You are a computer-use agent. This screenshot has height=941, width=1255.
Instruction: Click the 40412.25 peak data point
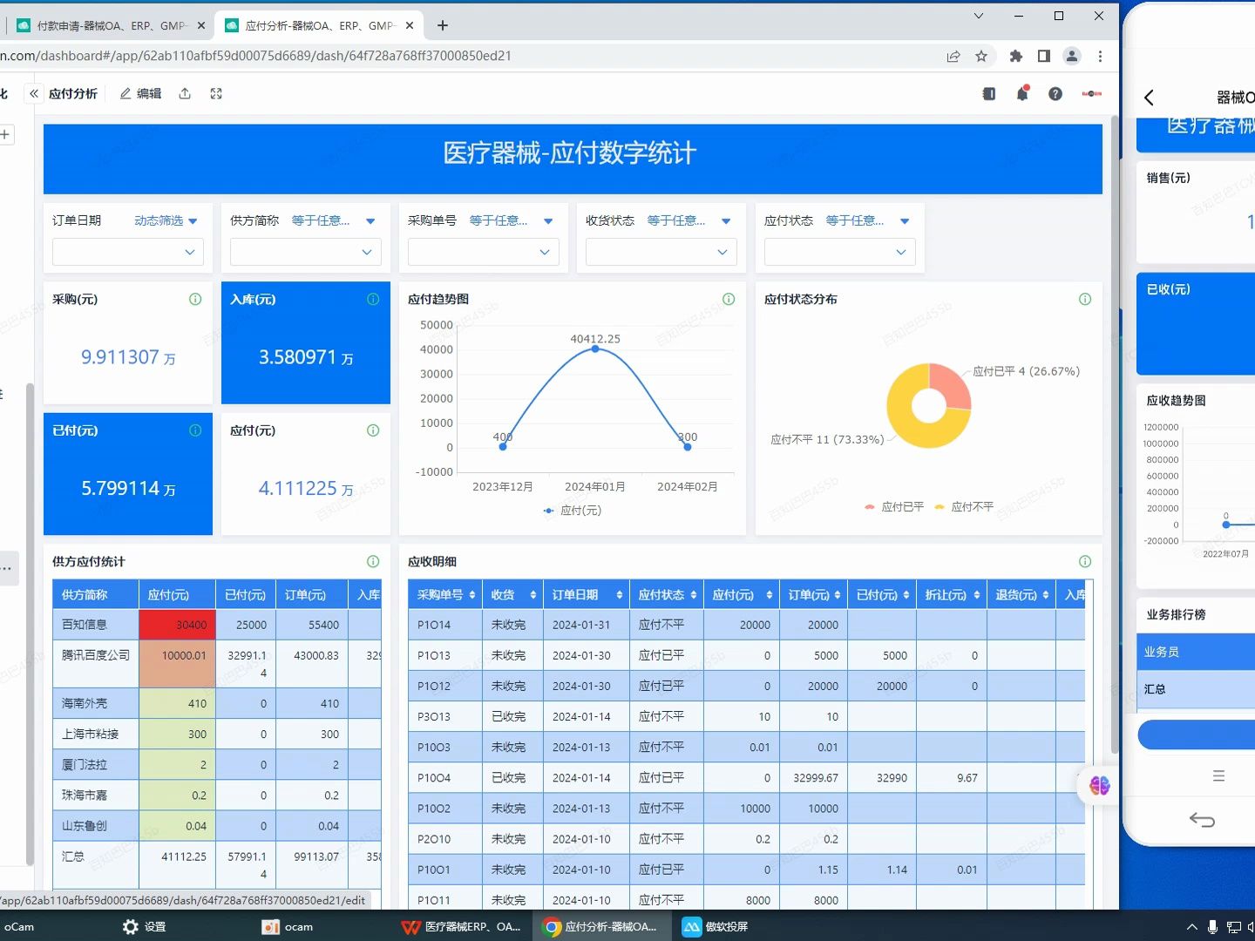point(595,349)
